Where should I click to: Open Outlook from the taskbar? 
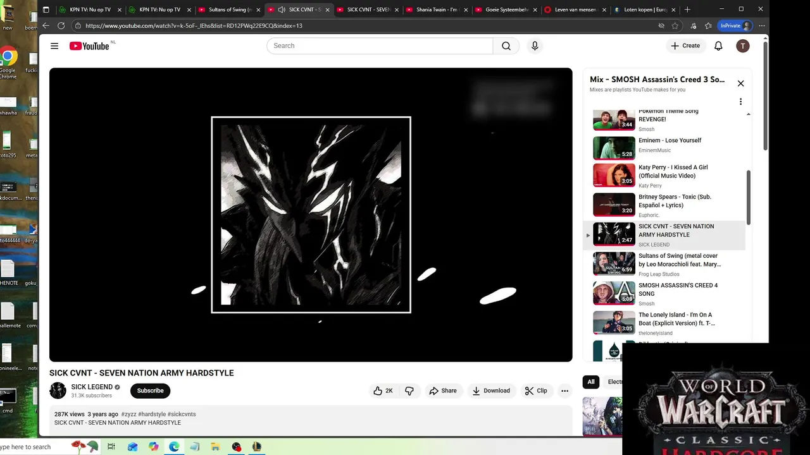pyautogui.click(x=132, y=447)
